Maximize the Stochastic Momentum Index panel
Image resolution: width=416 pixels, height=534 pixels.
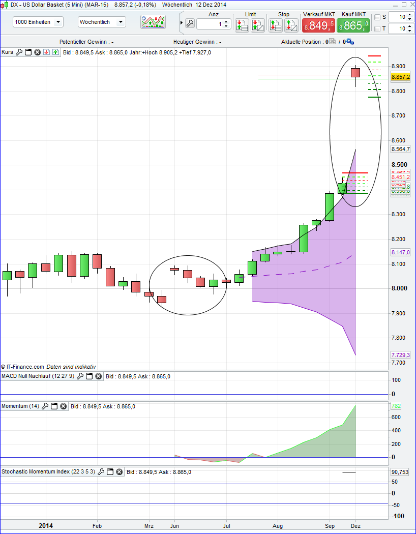coord(110,471)
